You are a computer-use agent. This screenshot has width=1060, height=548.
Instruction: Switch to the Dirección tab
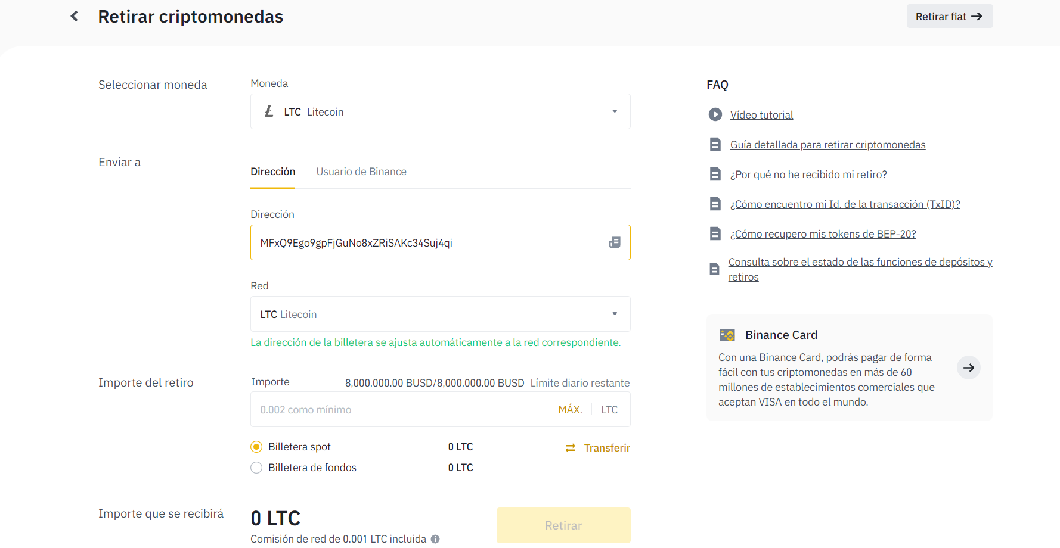[273, 172]
